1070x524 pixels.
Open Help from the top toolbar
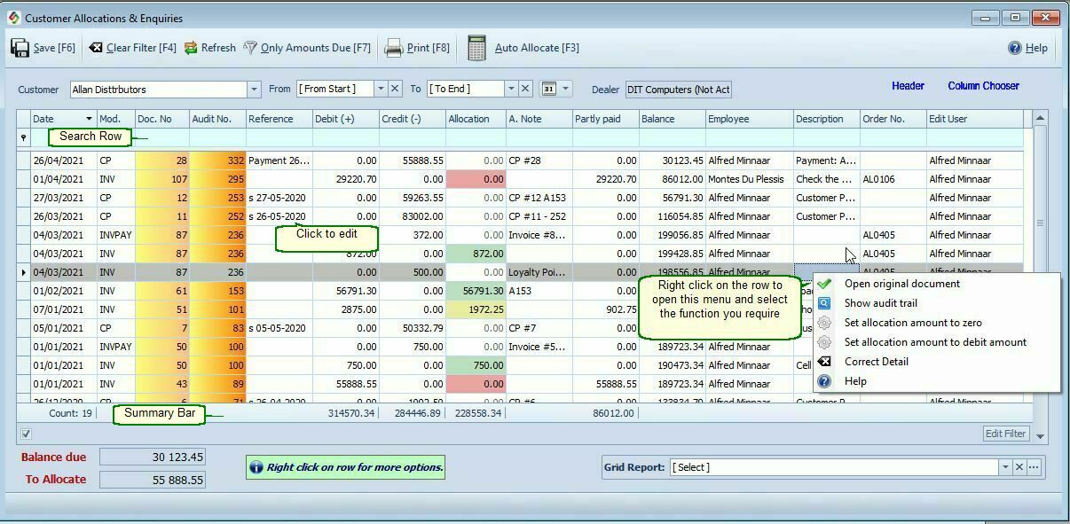(x=1027, y=48)
